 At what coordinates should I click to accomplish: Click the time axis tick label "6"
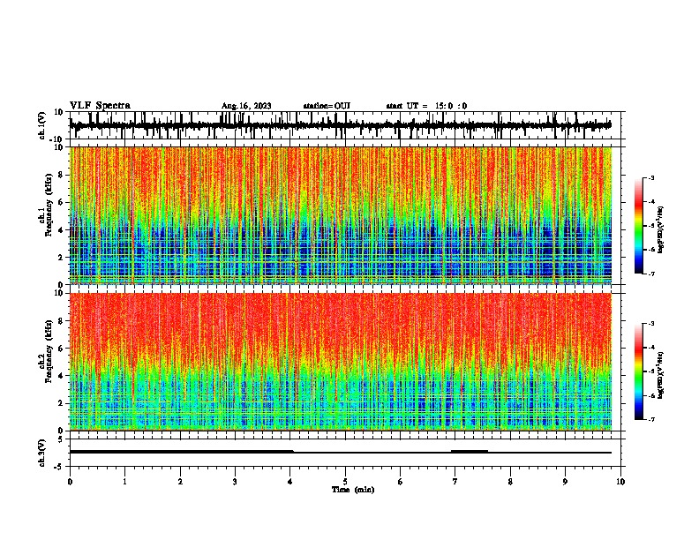click(x=401, y=482)
